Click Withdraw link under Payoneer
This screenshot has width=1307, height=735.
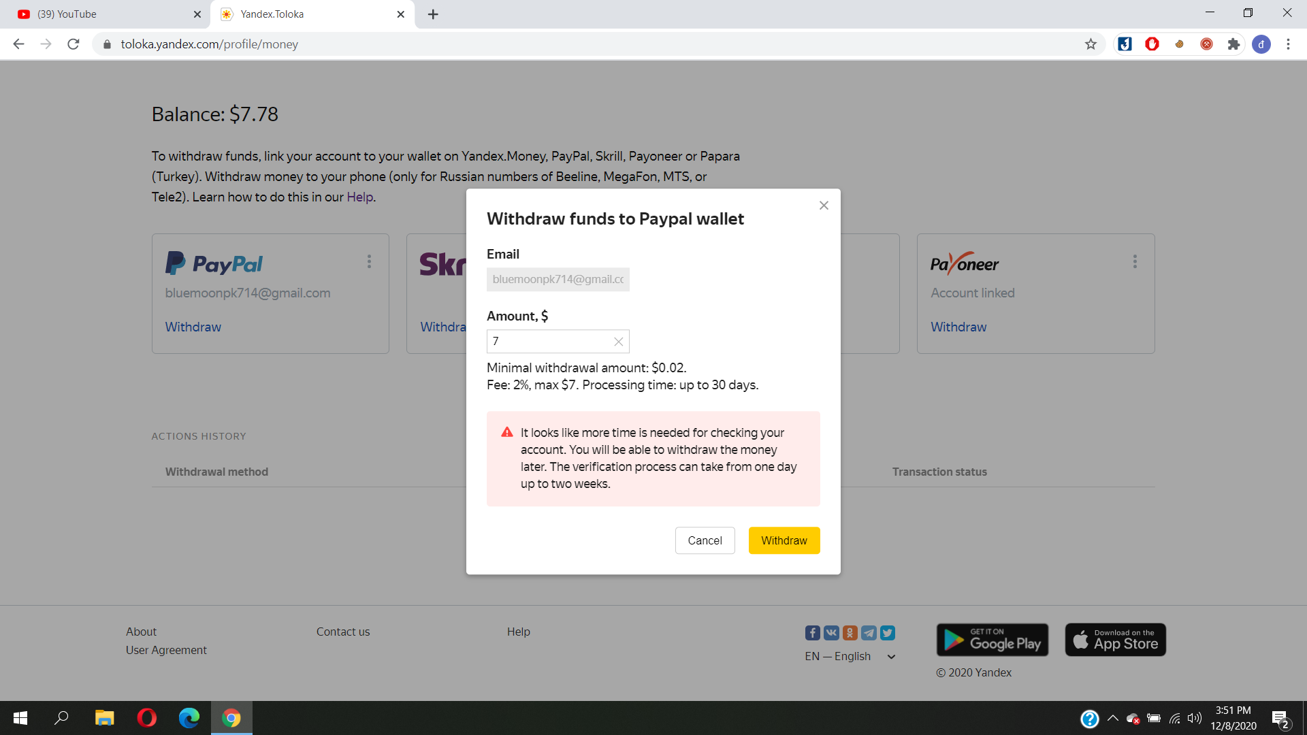point(958,327)
